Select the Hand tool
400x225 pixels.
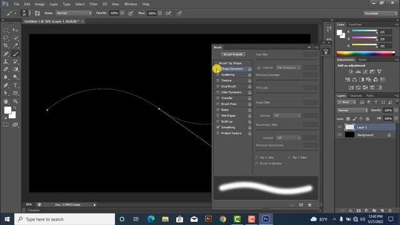point(6,101)
